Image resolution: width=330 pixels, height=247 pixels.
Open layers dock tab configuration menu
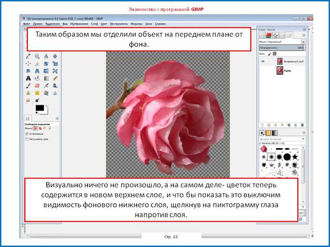click(304, 35)
